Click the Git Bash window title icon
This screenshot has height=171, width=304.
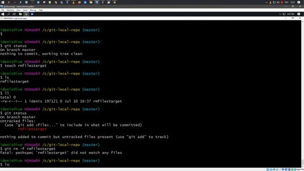[x=1, y=18]
